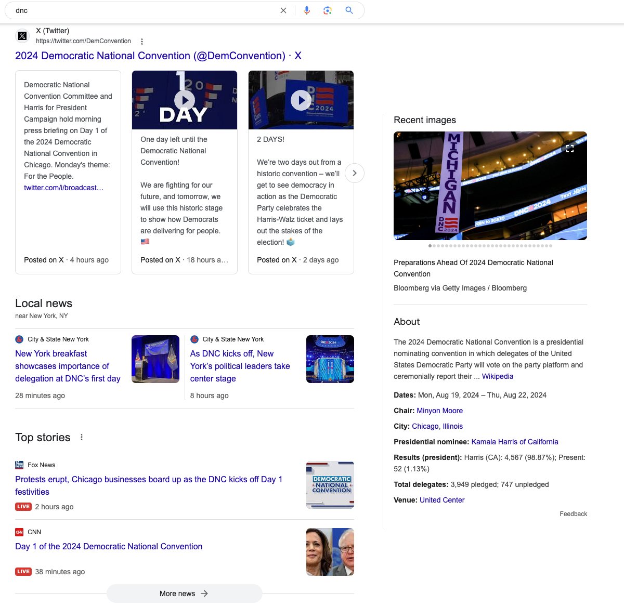Open the 2024 Democratic National Convention X result
This screenshot has height=607, width=624.
click(158, 56)
